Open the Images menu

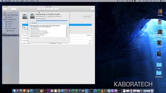point(22,1)
